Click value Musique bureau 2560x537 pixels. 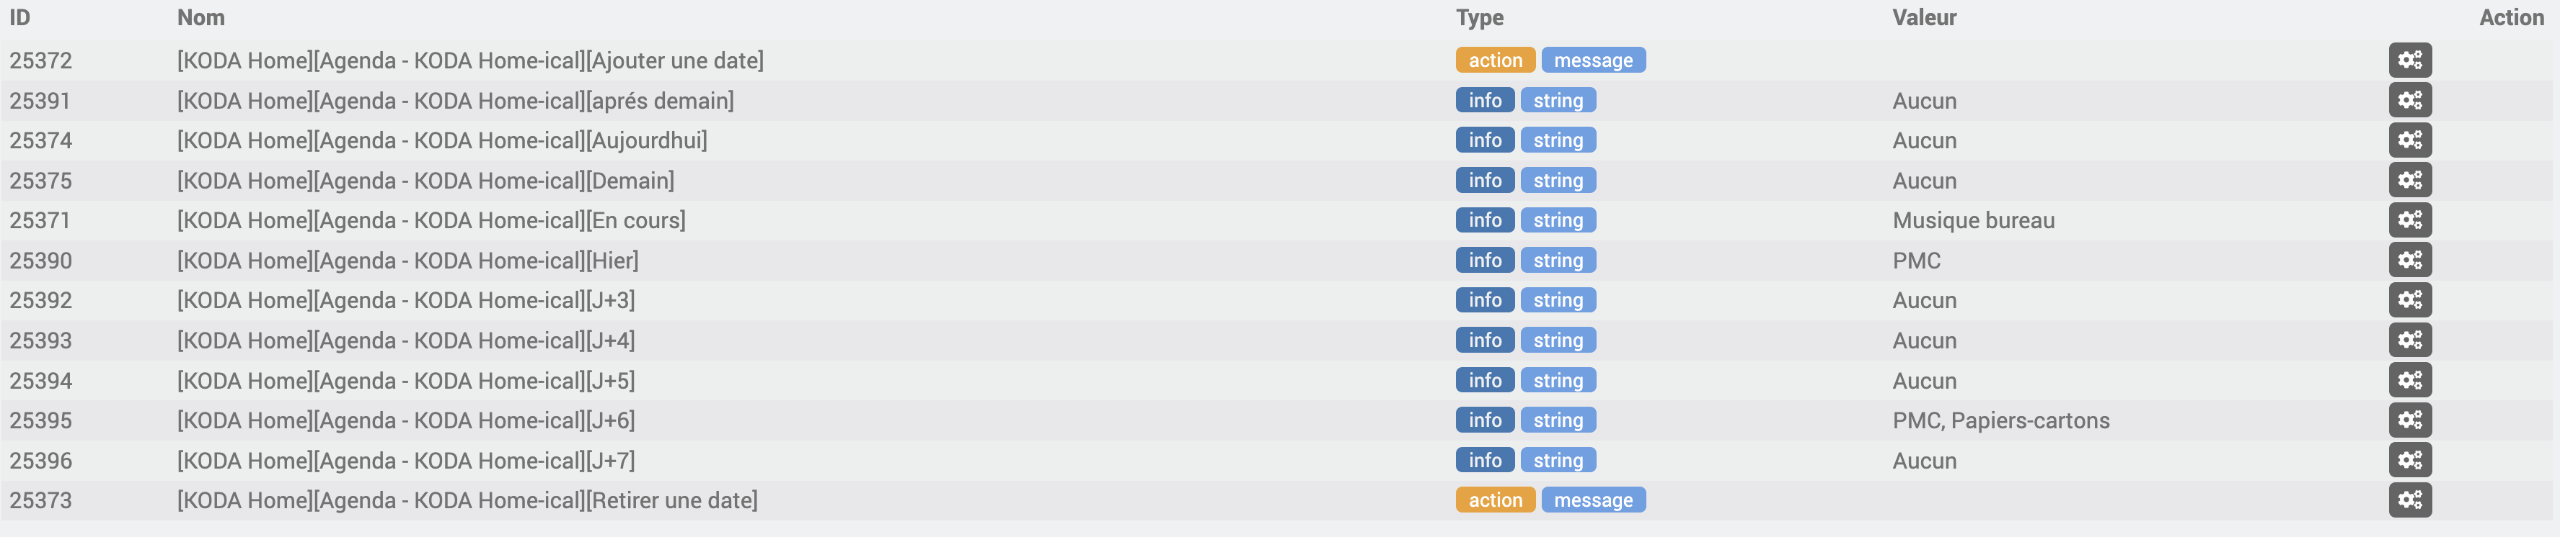(x=1973, y=220)
